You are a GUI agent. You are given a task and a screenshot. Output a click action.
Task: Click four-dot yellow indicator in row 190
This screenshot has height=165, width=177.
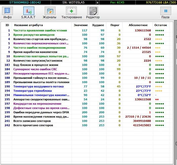point(158,87)
